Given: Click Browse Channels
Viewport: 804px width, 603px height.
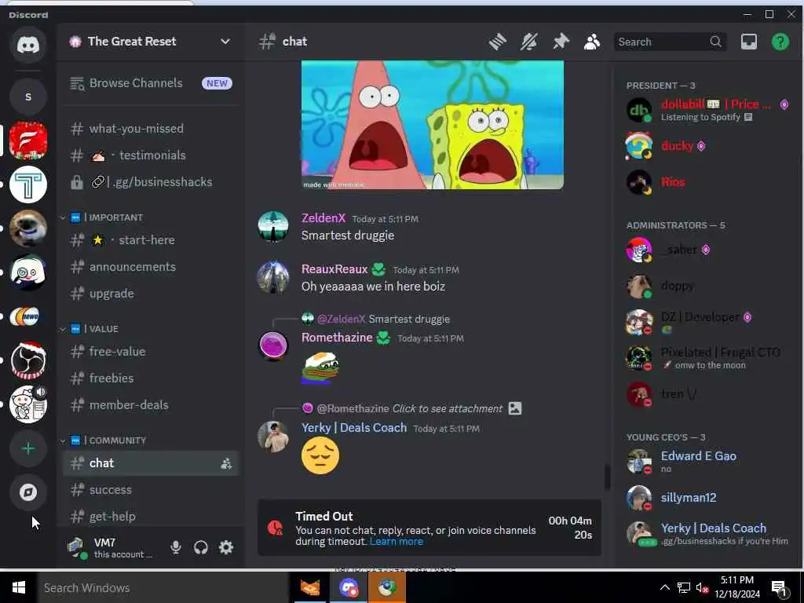Looking at the screenshot, I should 151,83.
